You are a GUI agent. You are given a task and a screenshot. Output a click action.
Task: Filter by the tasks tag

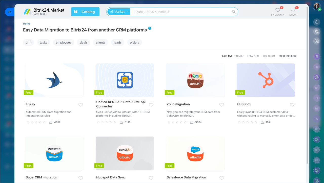(44, 42)
